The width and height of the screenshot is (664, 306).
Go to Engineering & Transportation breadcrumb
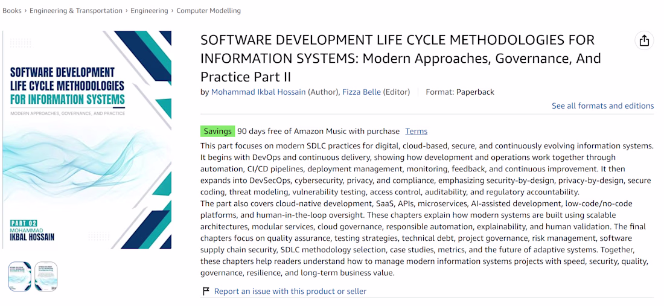76,11
